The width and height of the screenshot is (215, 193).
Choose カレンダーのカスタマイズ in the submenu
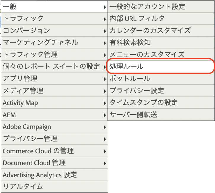point(161,30)
